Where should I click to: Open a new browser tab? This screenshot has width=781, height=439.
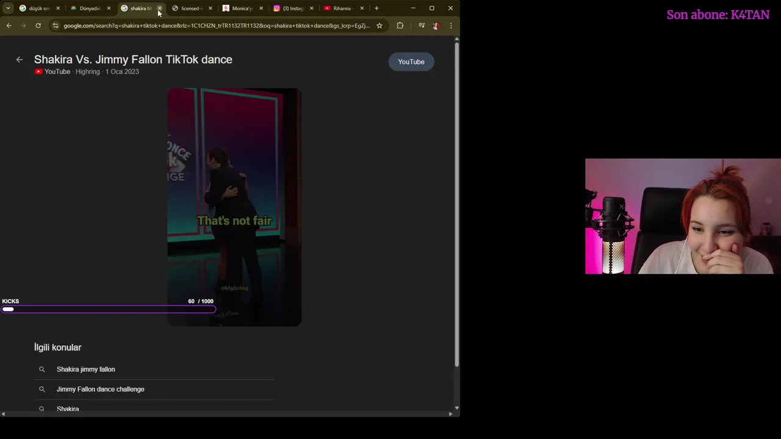coord(376,9)
